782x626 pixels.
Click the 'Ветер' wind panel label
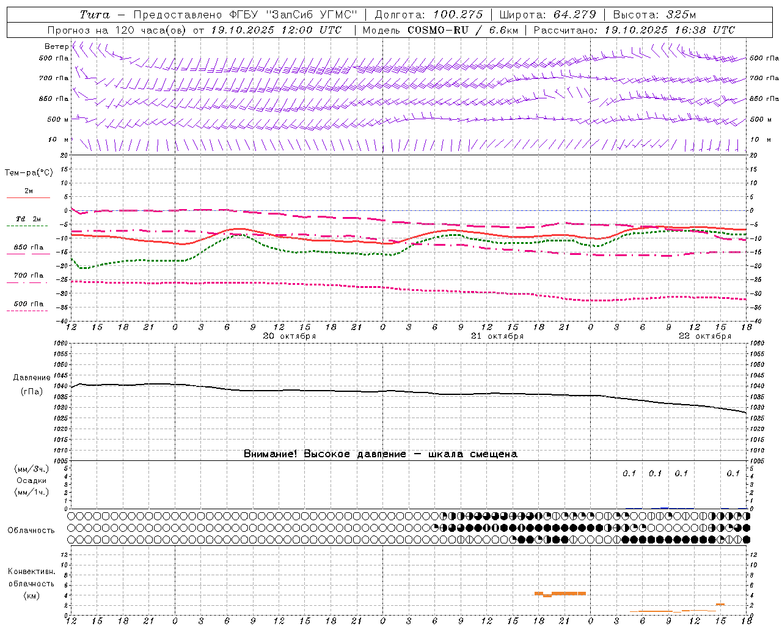click(56, 46)
